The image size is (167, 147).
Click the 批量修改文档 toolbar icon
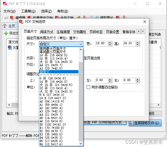30,17
